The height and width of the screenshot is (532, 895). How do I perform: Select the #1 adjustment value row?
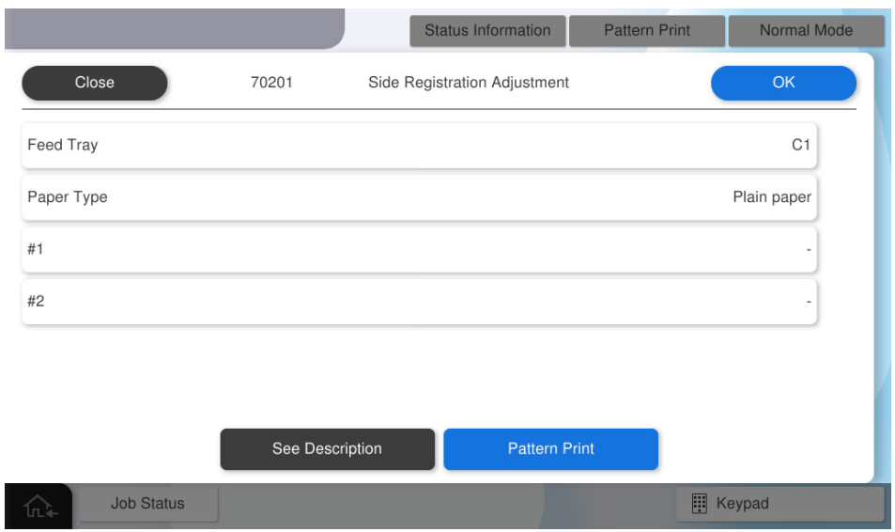point(419,250)
